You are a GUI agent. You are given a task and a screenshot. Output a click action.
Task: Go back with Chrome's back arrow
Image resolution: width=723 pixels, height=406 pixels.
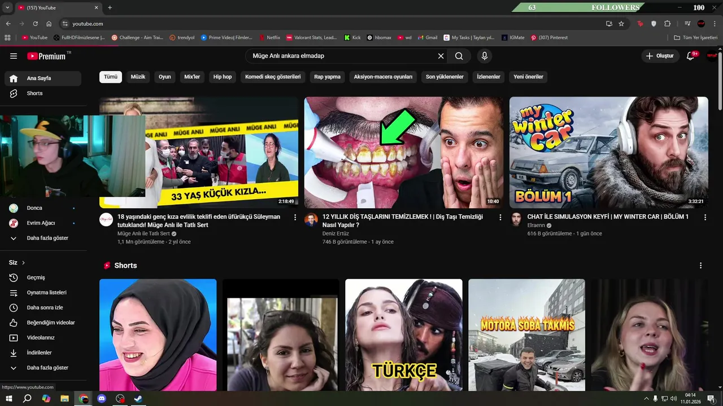click(8, 24)
